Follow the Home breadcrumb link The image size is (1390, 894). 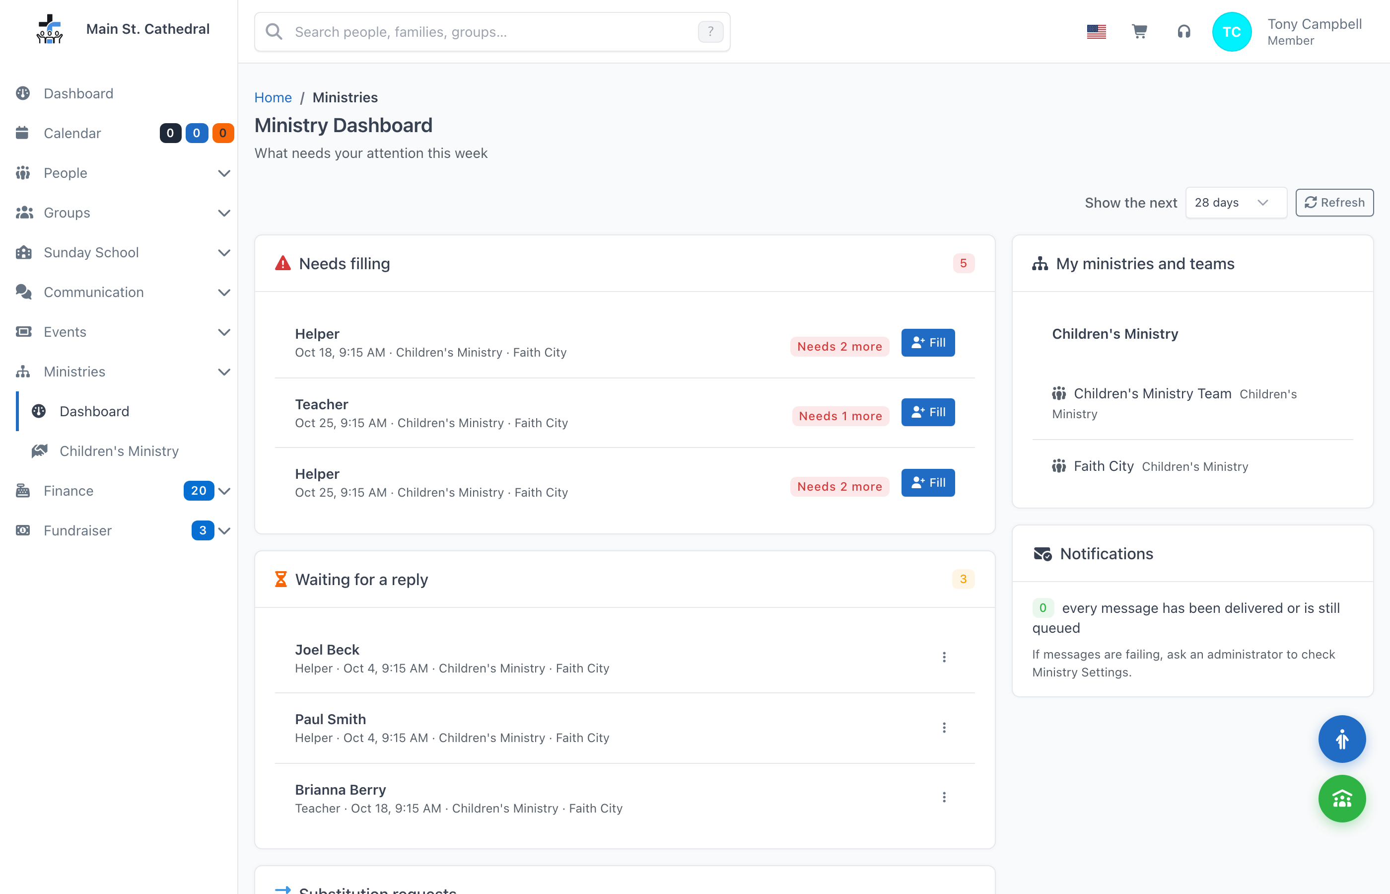[x=273, y=97]
